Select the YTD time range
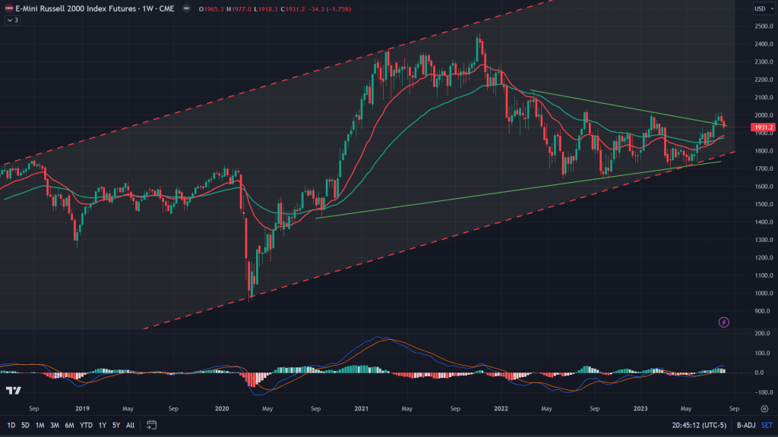The image size is (778, 437). (84, 425)
